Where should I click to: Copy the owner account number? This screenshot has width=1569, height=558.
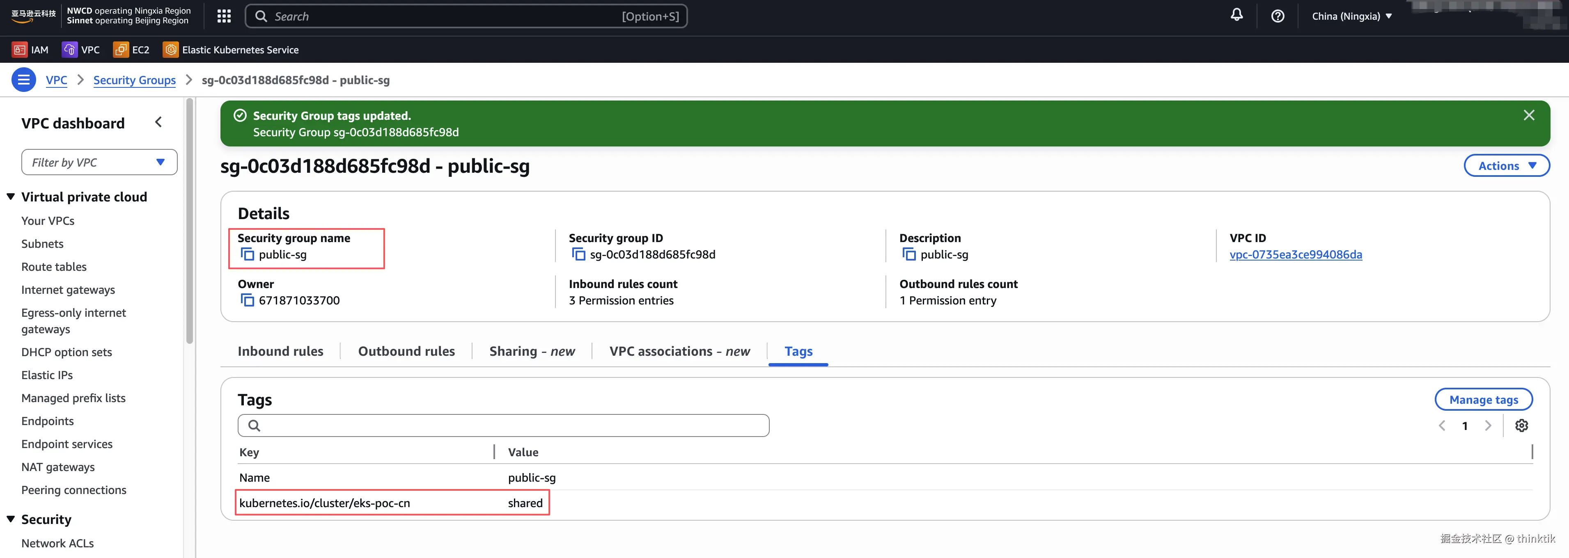247,300
